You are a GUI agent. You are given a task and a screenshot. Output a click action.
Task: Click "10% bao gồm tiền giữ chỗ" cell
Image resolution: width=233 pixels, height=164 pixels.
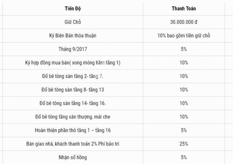(183, 36)
